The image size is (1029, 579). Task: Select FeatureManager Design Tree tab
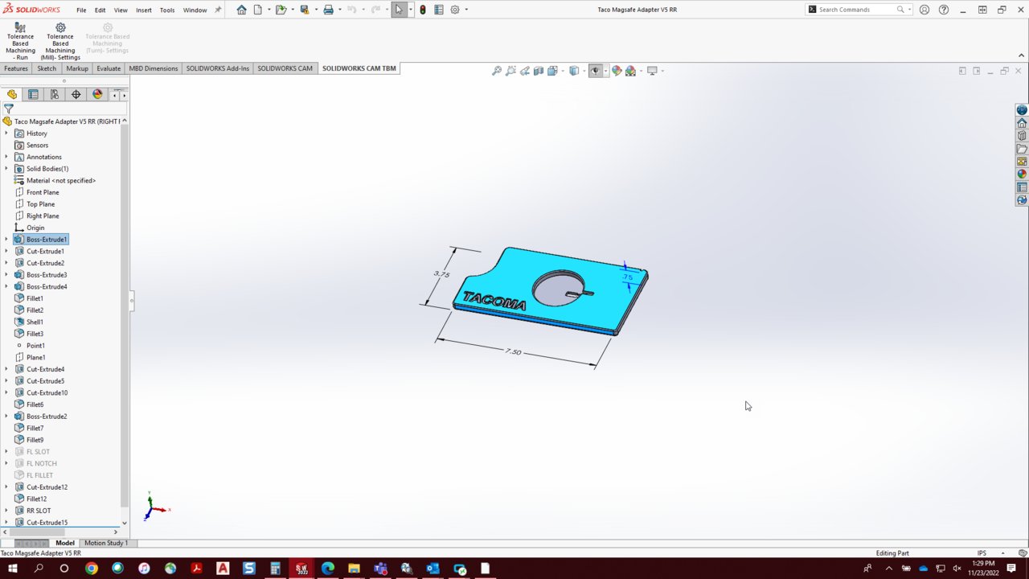[x=12, y=95]
